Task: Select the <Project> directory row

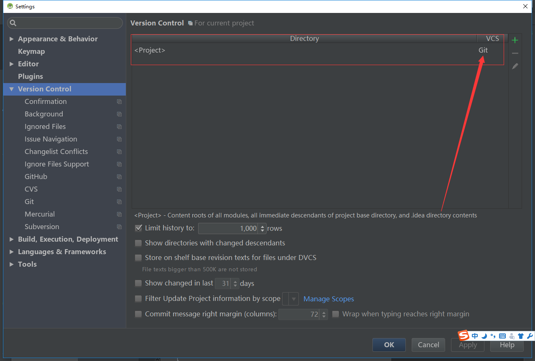Action: click(x=317, y=50)
